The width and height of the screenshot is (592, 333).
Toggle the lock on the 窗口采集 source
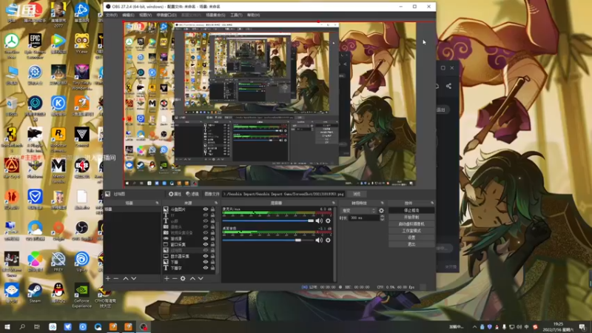[212, 244]
